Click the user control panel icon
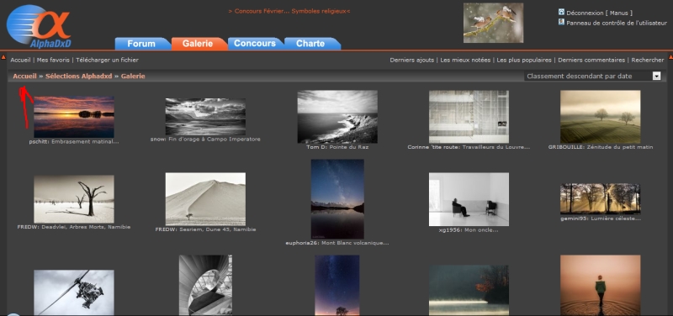The width and height of the screenshot is (673, 316). pos(561,22)
